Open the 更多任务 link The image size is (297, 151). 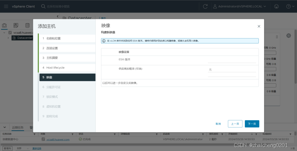tap(37, 149)
